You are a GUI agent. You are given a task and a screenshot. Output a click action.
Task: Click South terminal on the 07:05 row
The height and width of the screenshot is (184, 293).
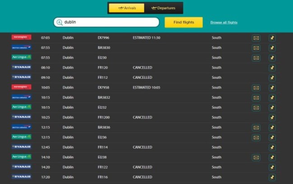[216, 38]
